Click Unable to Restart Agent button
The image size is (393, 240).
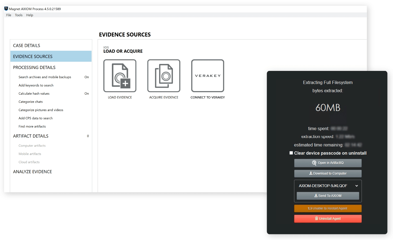point(328,208)
